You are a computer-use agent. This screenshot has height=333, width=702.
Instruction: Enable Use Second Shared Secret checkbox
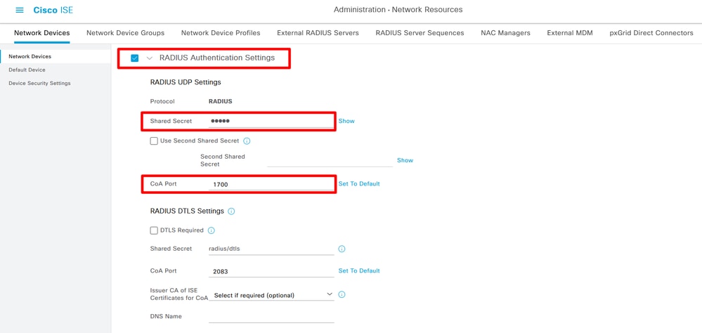point(154,141)
